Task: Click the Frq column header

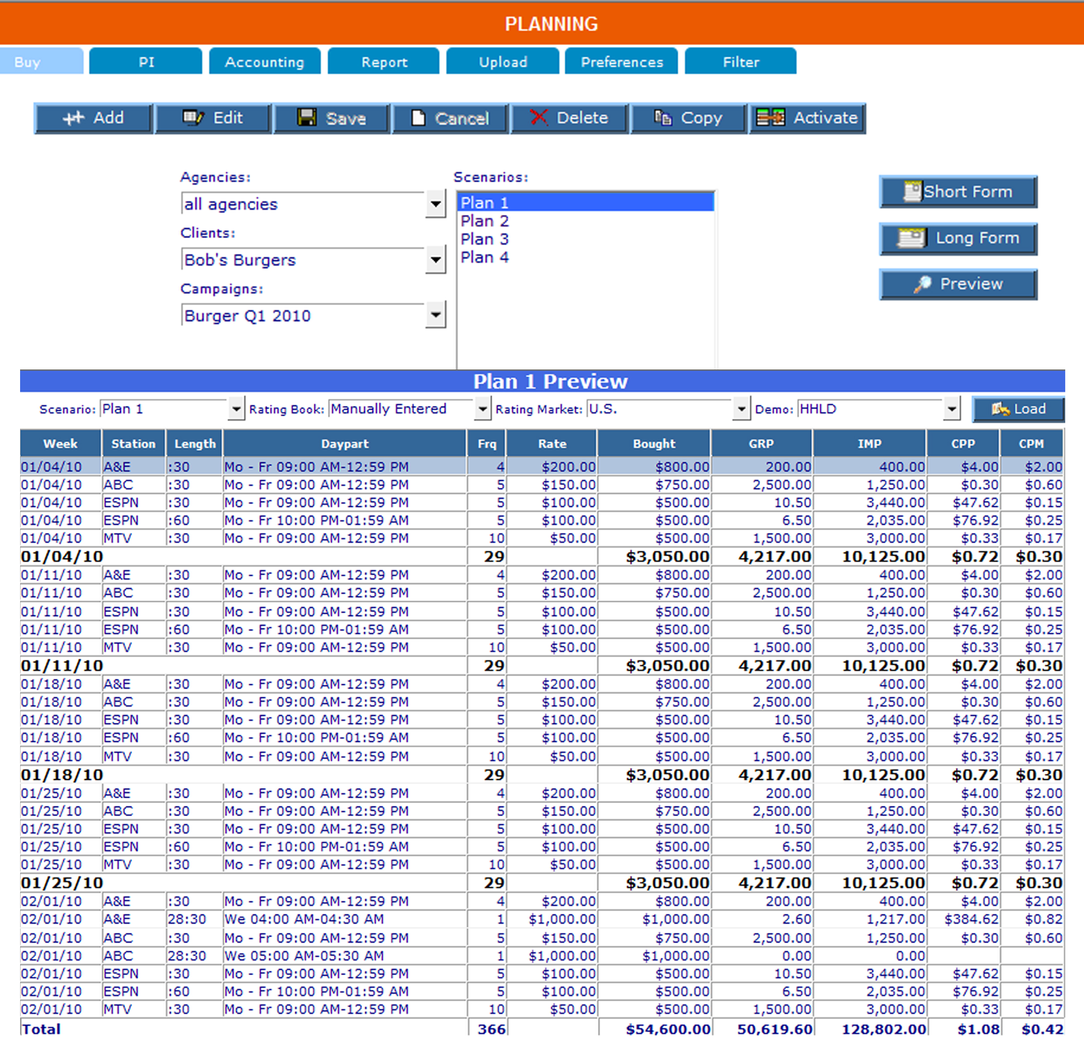Action: [487, 444]
